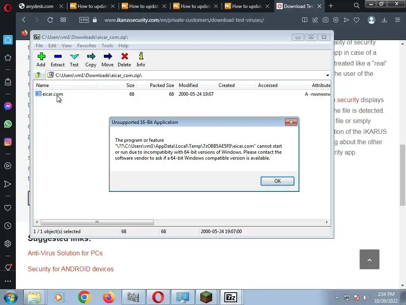Open history clock icon in sidebar
Screen dimensions: 406x305
tap(8, 226)
